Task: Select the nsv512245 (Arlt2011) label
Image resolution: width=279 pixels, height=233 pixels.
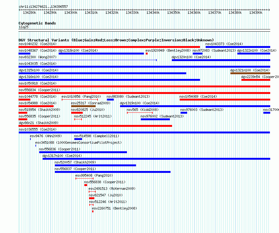Action: pos(93,116)
